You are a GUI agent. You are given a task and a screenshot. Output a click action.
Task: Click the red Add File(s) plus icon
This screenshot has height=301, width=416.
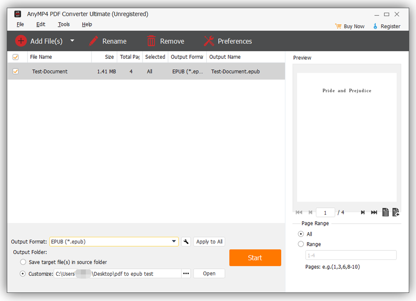point(21,41)
